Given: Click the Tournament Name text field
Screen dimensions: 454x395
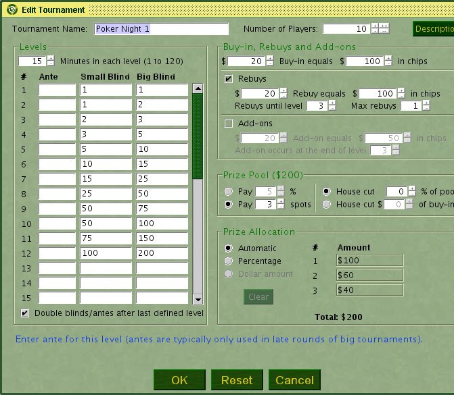Looking at the screenshot, I should coord(161,29).
